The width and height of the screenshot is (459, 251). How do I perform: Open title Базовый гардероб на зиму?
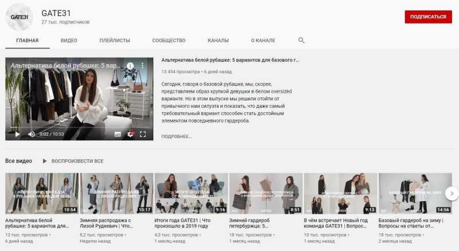[411, 223]
